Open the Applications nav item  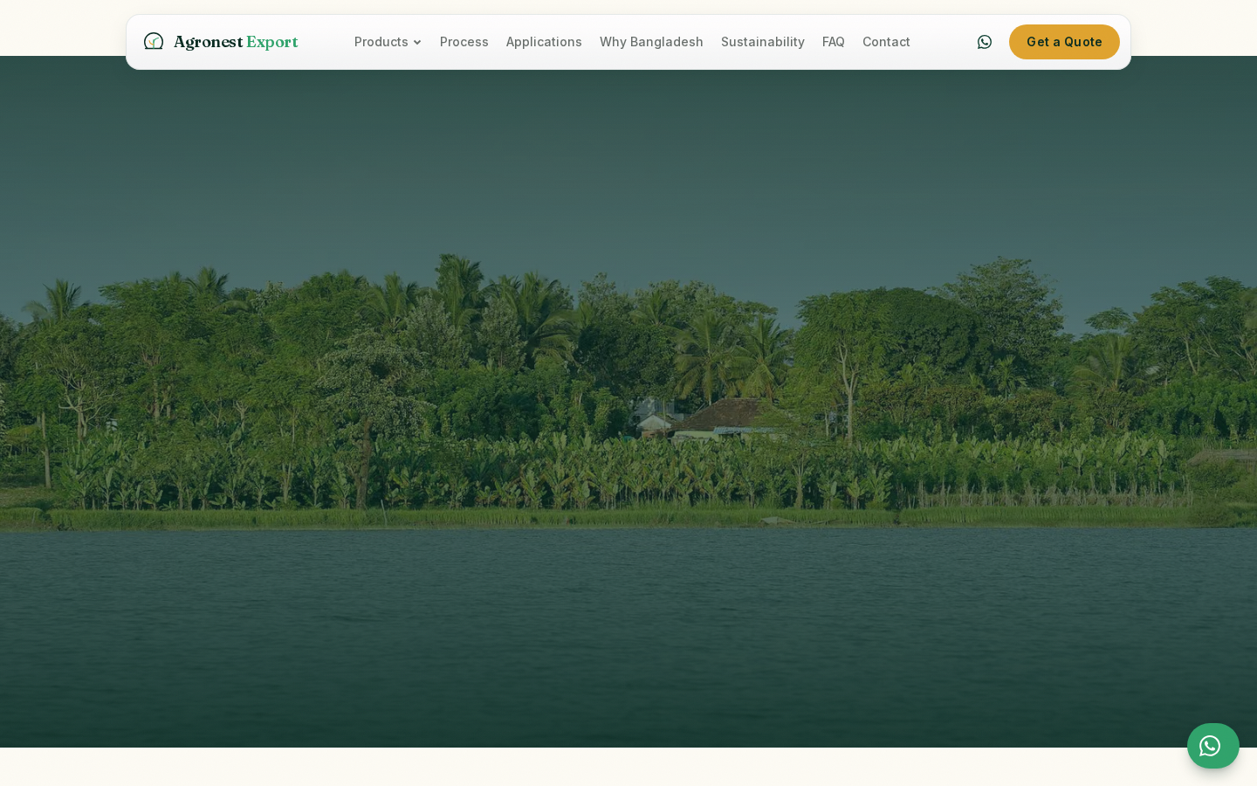pyautogui.click(x=544, y=42)
